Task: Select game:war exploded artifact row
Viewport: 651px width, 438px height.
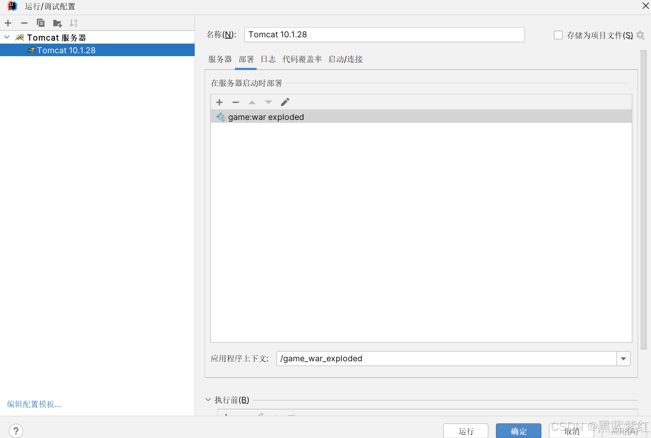Action: click(x=421, y=117)
